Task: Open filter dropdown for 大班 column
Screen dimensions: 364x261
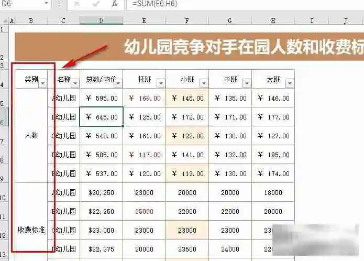Action: click(290, 83)
